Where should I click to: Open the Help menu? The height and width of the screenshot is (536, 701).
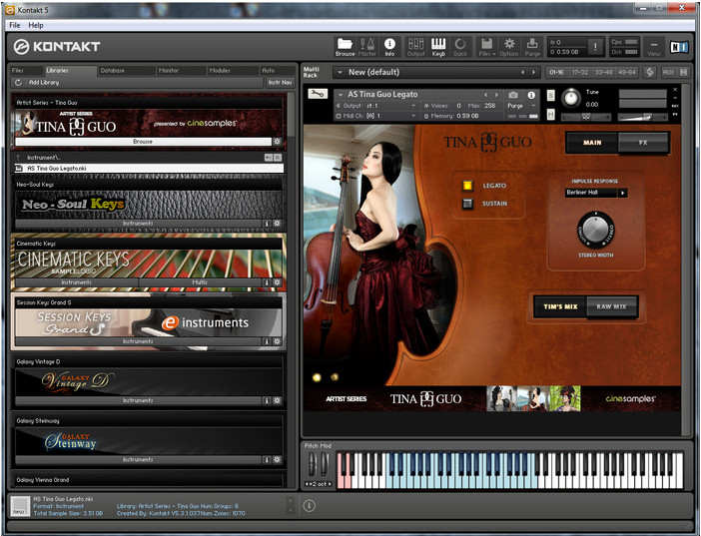36,26
